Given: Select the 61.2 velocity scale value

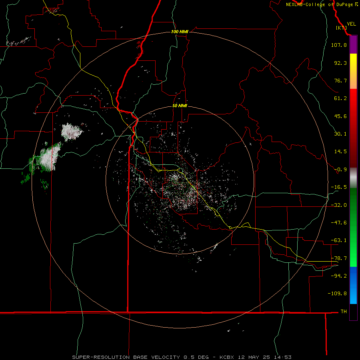Looking at the screenshot, I should tap(340, 98).
